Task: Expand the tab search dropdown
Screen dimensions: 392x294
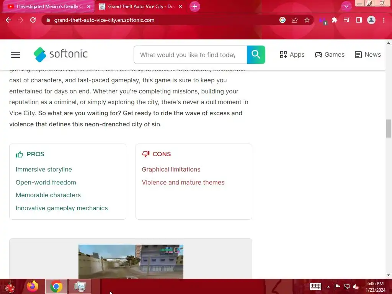Action: tap(346, 7)
